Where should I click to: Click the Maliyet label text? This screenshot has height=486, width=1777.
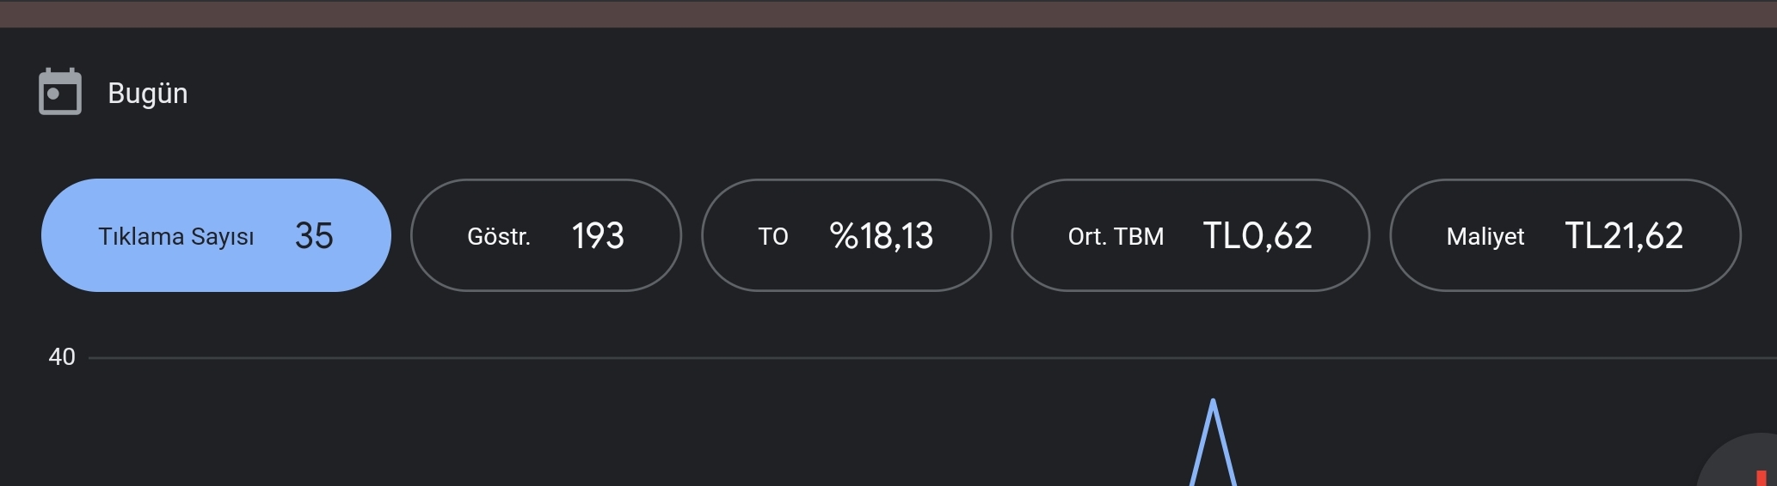click(x=1485, y=237)
